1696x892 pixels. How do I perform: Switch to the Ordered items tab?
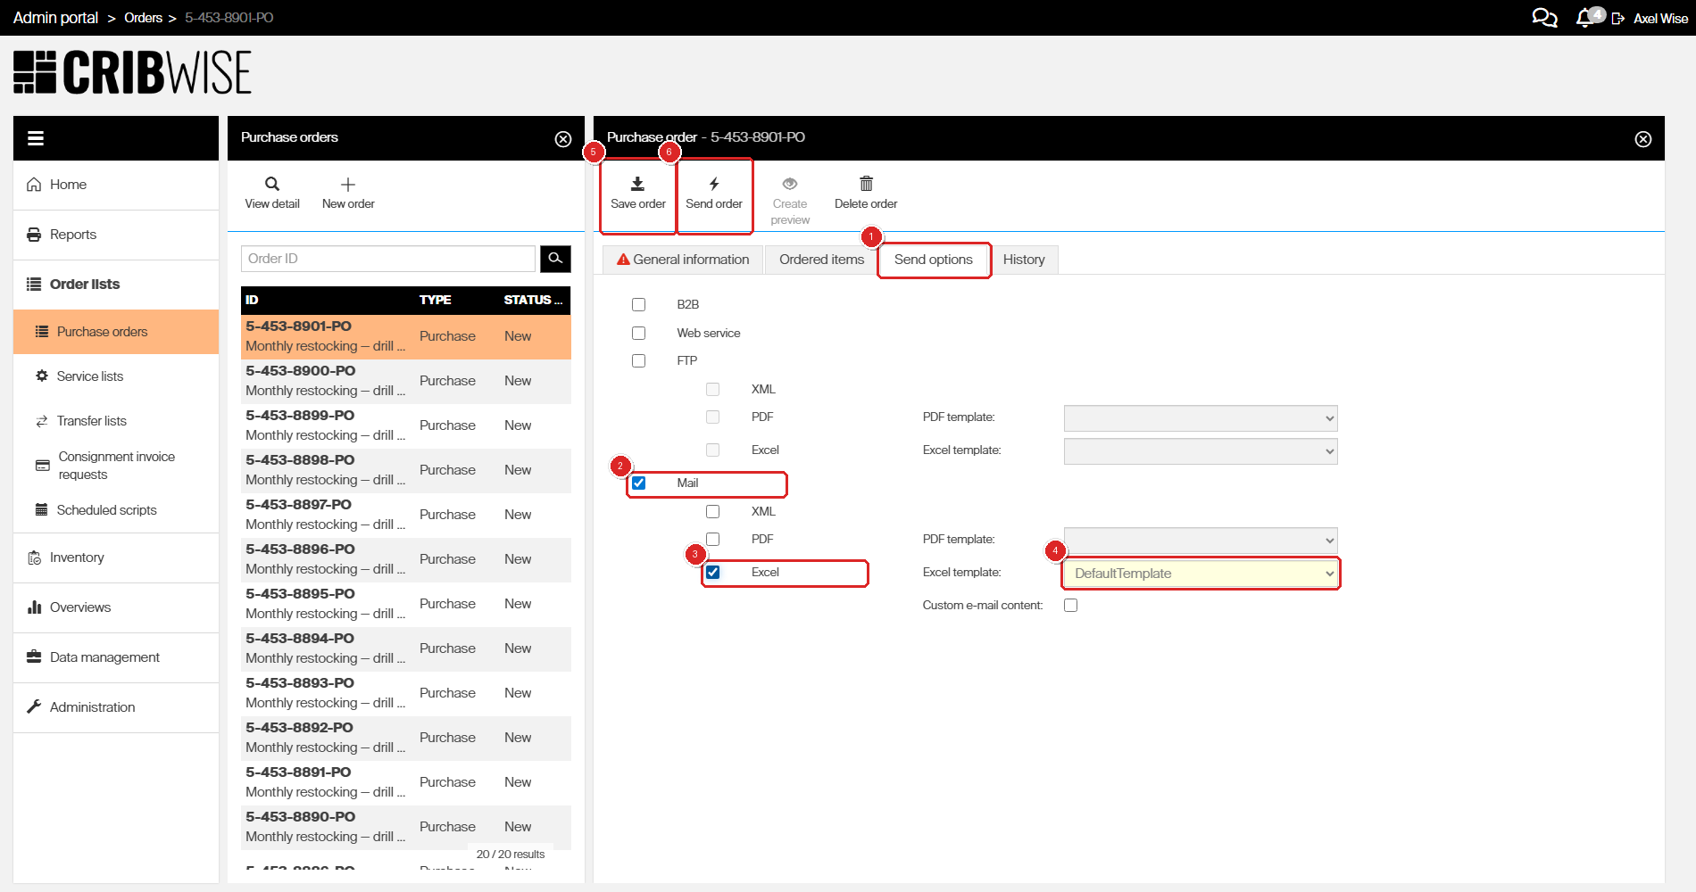click(x=821, y=260)
